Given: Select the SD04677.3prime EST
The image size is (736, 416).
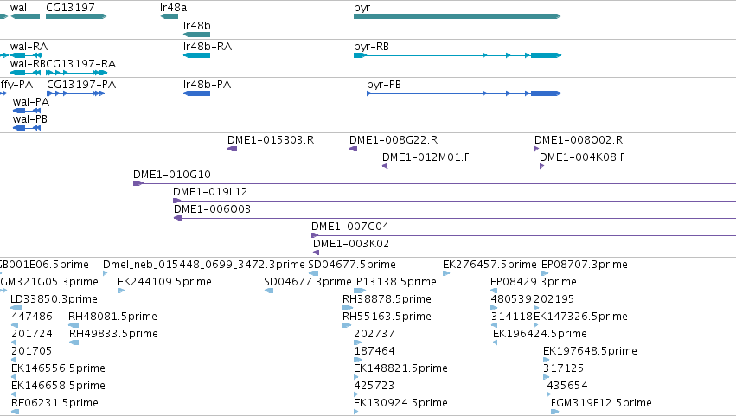Looking at the screenshot, I should pyautogui.click(x=268, y=291).
